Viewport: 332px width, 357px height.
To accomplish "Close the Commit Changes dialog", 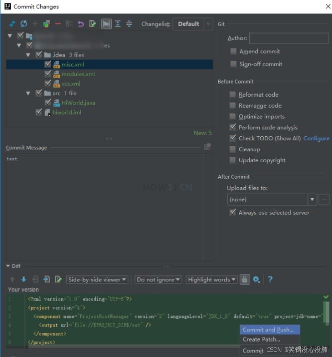I will 328,6.
